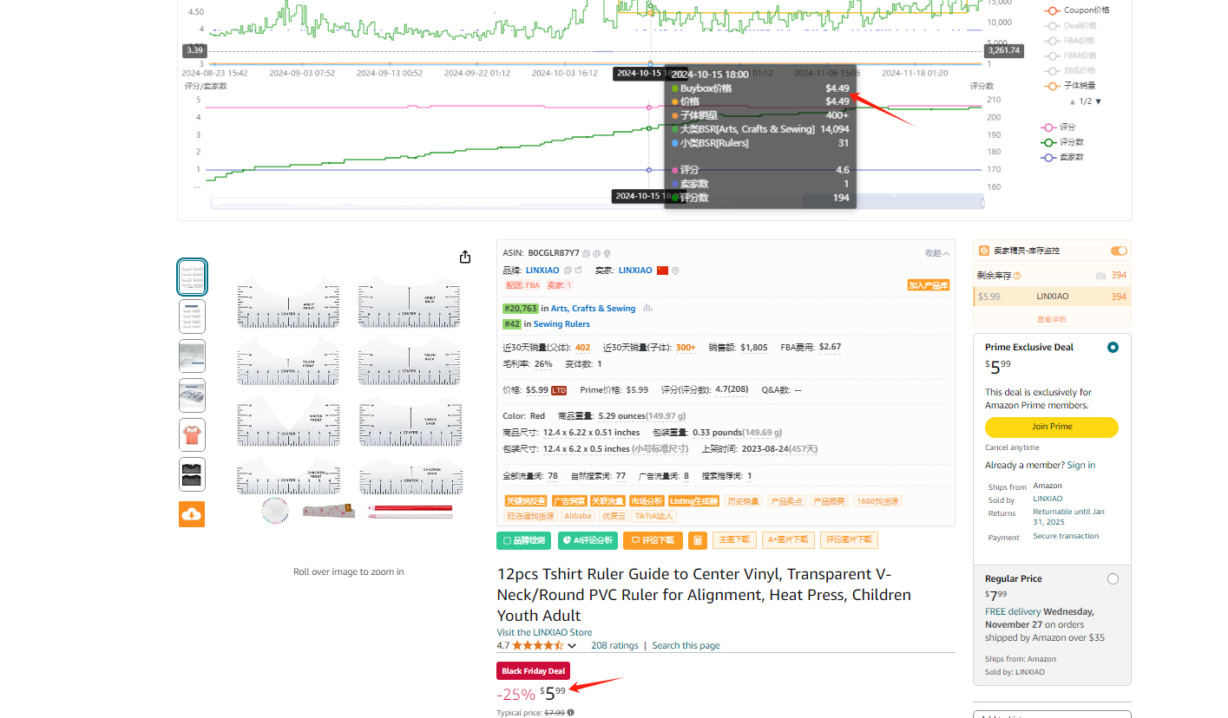Click the camera icon beside 剩余库存

coord(1100,276)
